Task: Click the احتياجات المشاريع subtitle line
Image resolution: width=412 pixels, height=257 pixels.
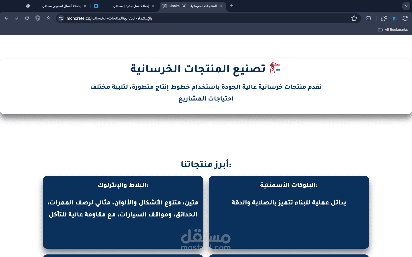Action: click(x=206, y=99)
